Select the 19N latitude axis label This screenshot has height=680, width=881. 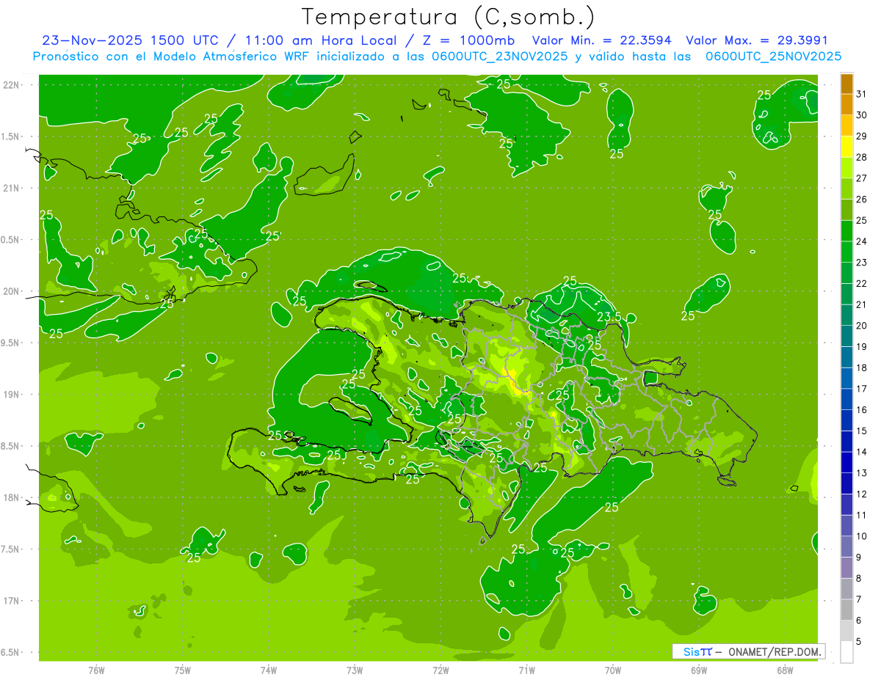click(x=12, y=395)
